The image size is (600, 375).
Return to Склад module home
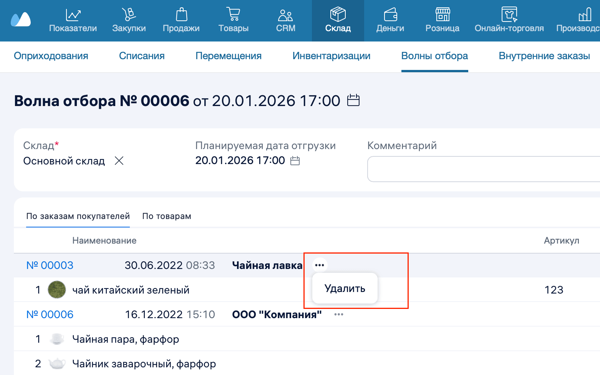338,21
